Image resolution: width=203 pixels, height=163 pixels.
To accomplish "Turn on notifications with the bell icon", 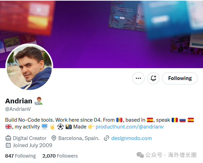I will 153,78.
